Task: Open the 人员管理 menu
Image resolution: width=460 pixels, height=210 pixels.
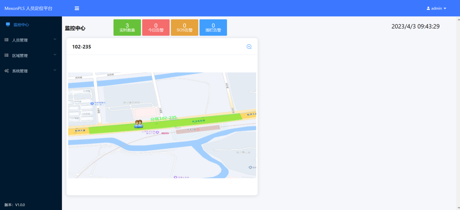Action: 31,40
